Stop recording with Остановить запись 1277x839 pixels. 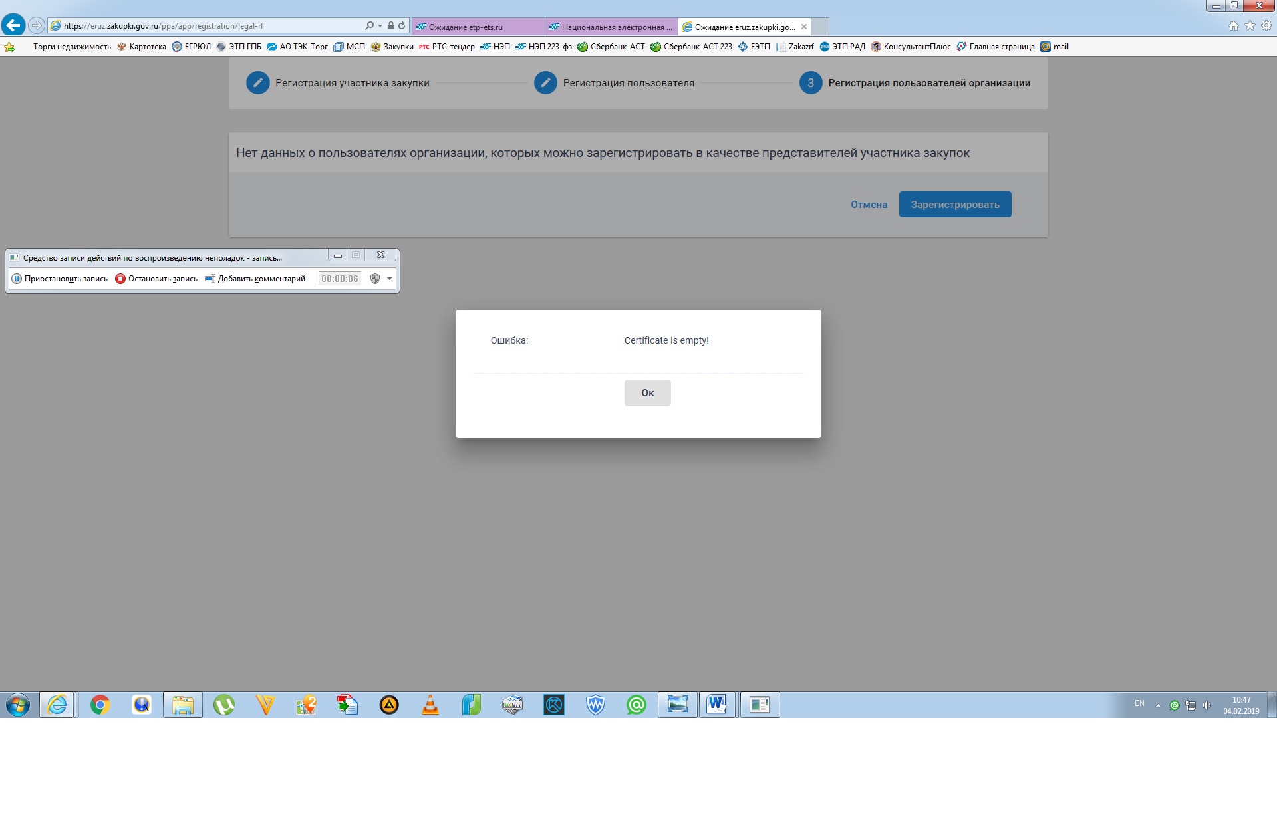click(156, 279)
